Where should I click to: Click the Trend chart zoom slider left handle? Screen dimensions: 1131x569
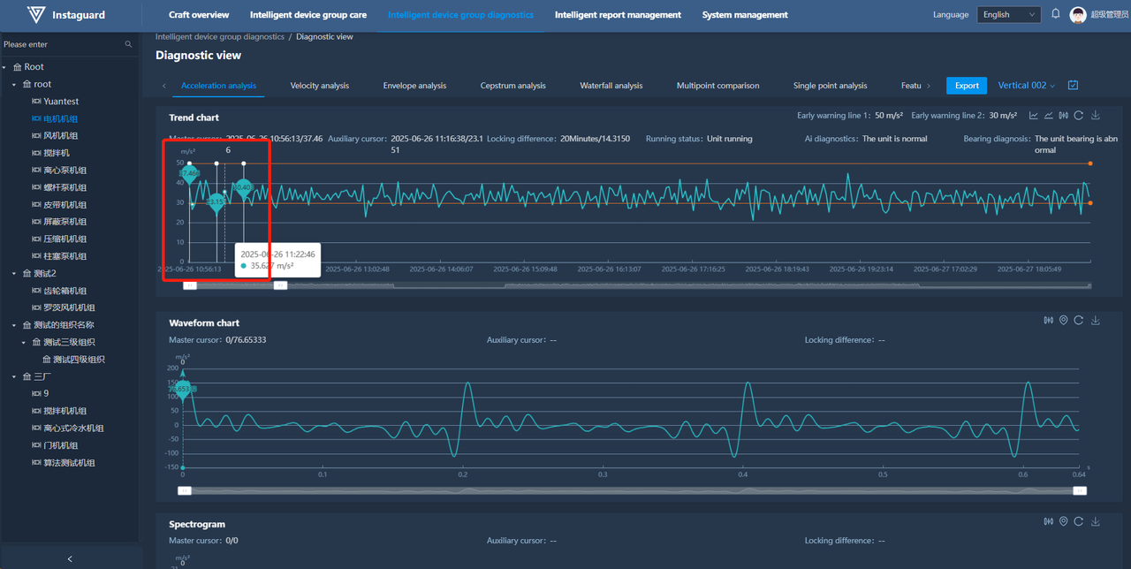(x=189, y=285)
